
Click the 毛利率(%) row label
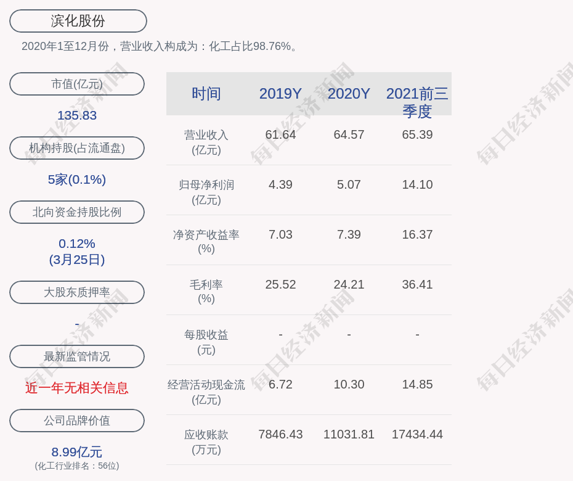click(206, 292)
